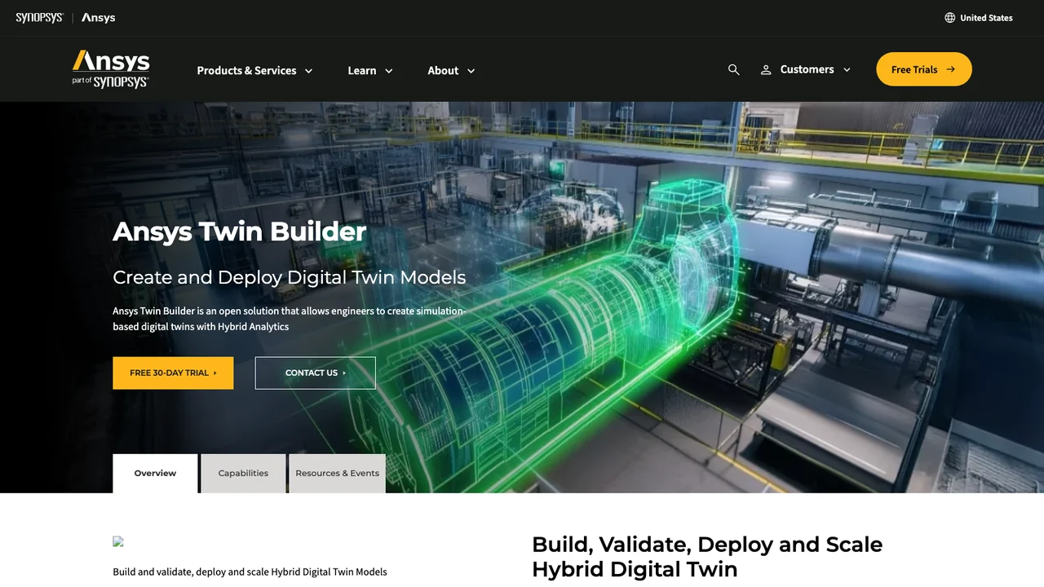Click the broken image placeholder icon
The height and width of the screenshot is (587, 1044).
[x=118, y=541]
